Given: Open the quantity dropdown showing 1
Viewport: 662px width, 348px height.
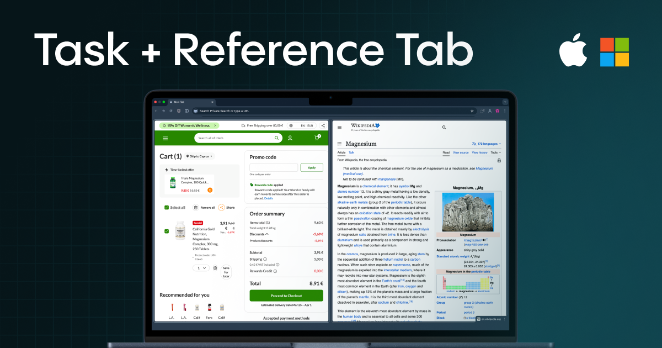Looking at the screenshot, I should (201, 268).
